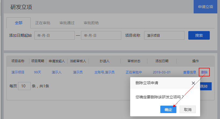
Task: Switch to the 审批通过 tab
Action: click(x=67, y=23)
